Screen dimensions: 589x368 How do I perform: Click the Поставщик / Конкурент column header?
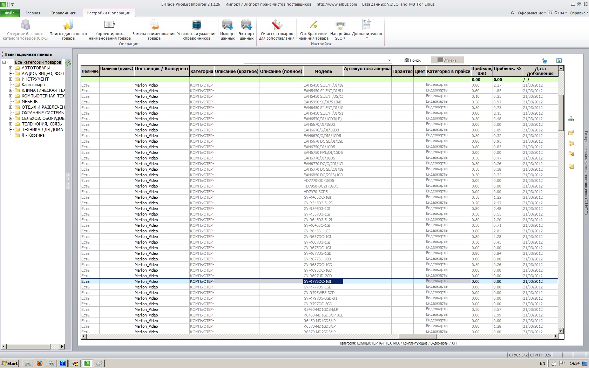pos(162,71)
